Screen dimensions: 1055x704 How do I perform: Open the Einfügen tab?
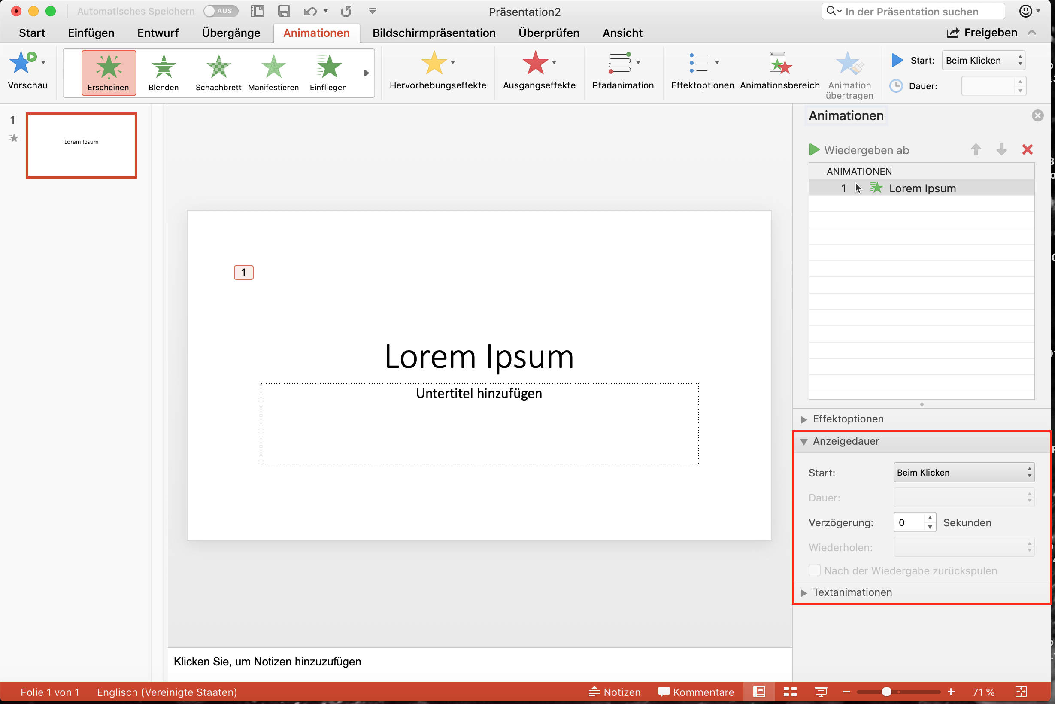(91, 33)
